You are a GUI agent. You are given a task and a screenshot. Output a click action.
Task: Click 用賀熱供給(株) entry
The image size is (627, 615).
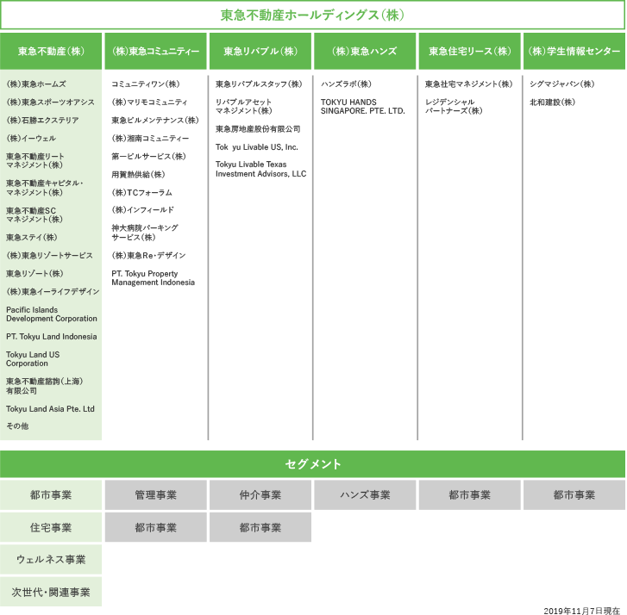pos(138,175)
